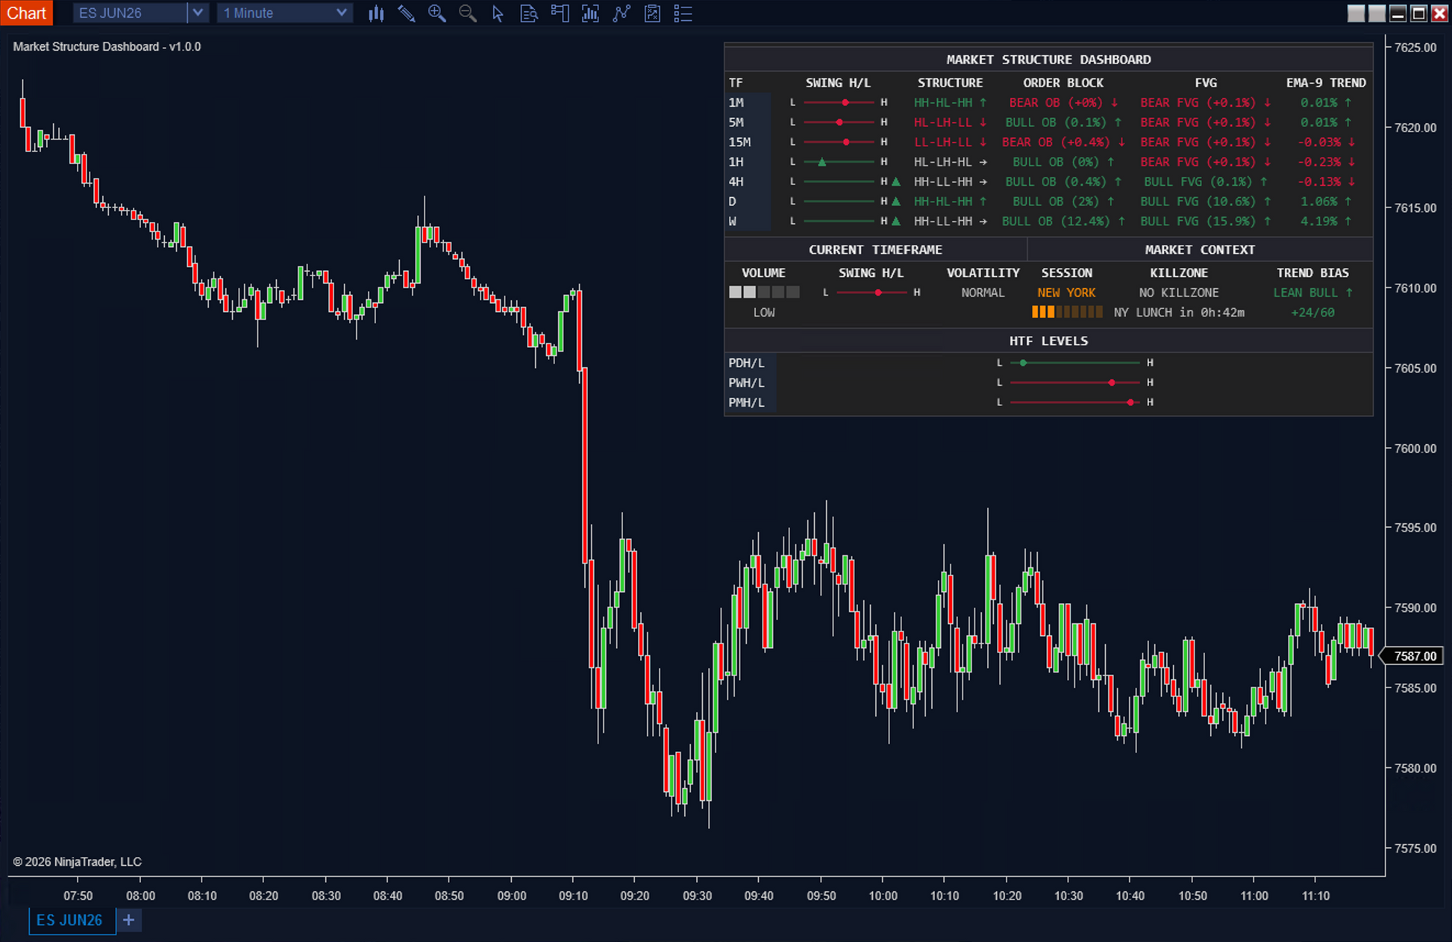Click the 'BULL OB (12.4%)' cell

[x=1063, y=221]
